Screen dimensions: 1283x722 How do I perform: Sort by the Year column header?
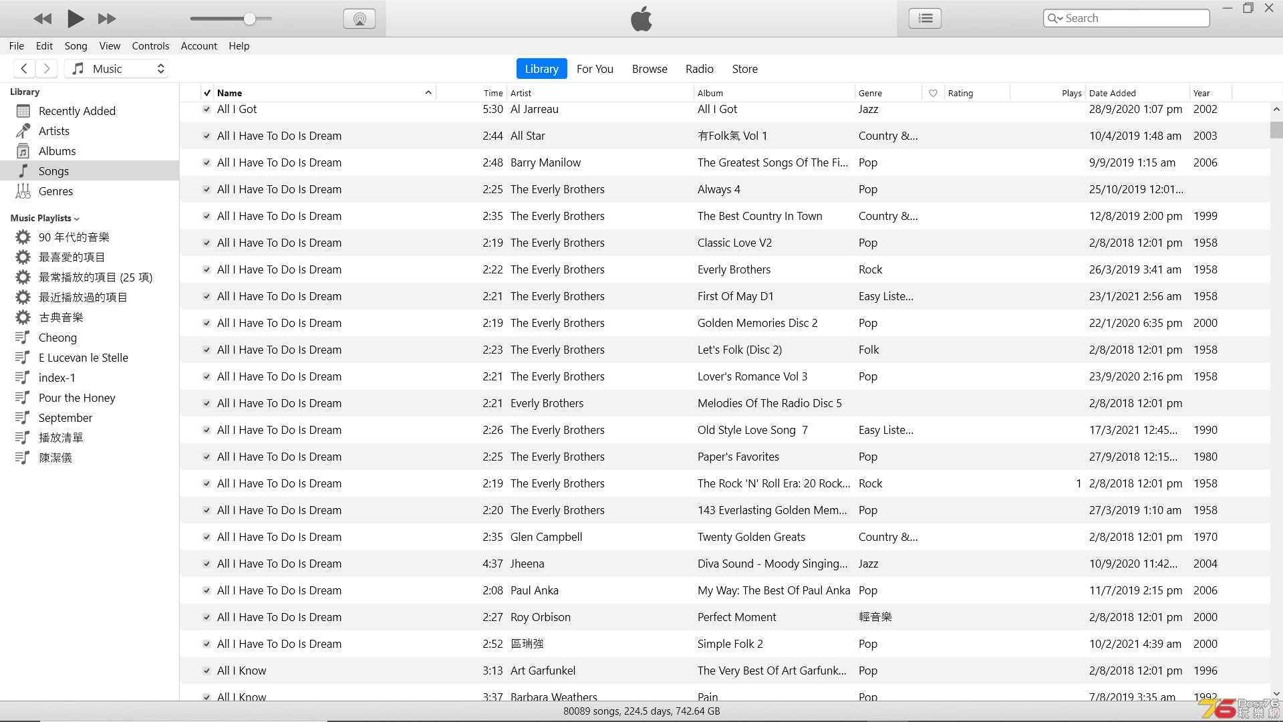click(x=1211, y=93)
